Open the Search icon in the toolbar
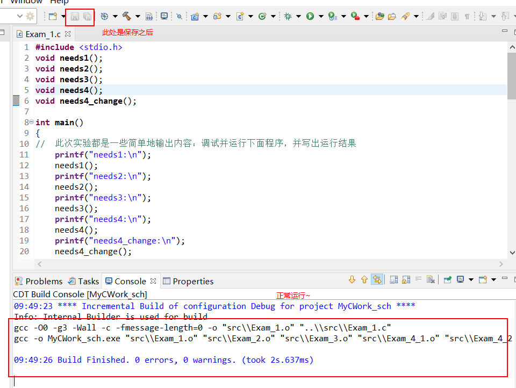 point(178,17)
